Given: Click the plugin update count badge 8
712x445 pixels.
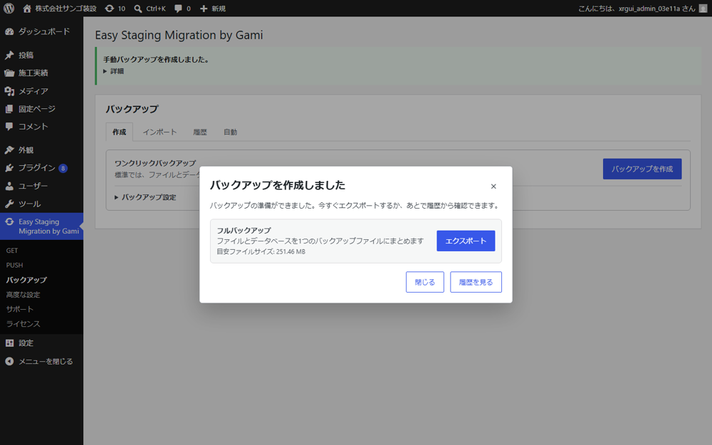Looking at the screenshot, I should [x=63, y=168].
